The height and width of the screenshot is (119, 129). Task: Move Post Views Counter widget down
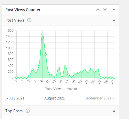(105, 10)
